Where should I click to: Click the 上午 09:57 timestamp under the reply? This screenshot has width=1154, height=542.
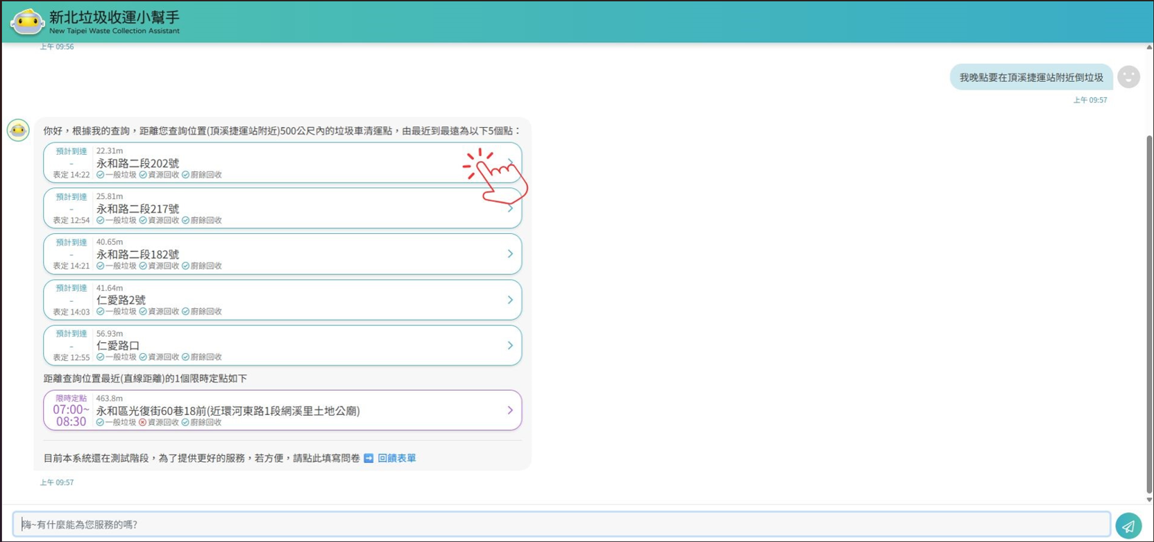click(57, 482)
